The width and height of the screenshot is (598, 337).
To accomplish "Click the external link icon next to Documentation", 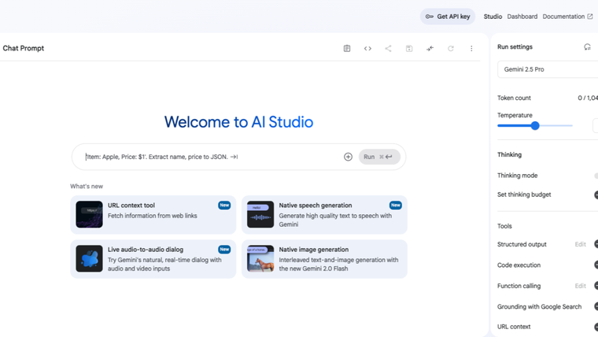I will click(590, 17).
